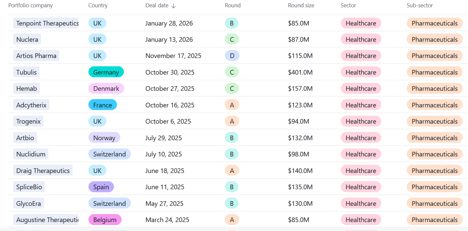Screen dimensions: 468x231
Task: Sort by Portfolio company column header
Action: (30, 6)
